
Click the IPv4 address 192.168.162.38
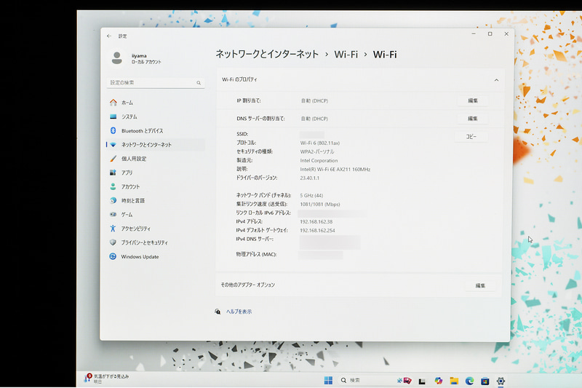click(x=316, y=221)
